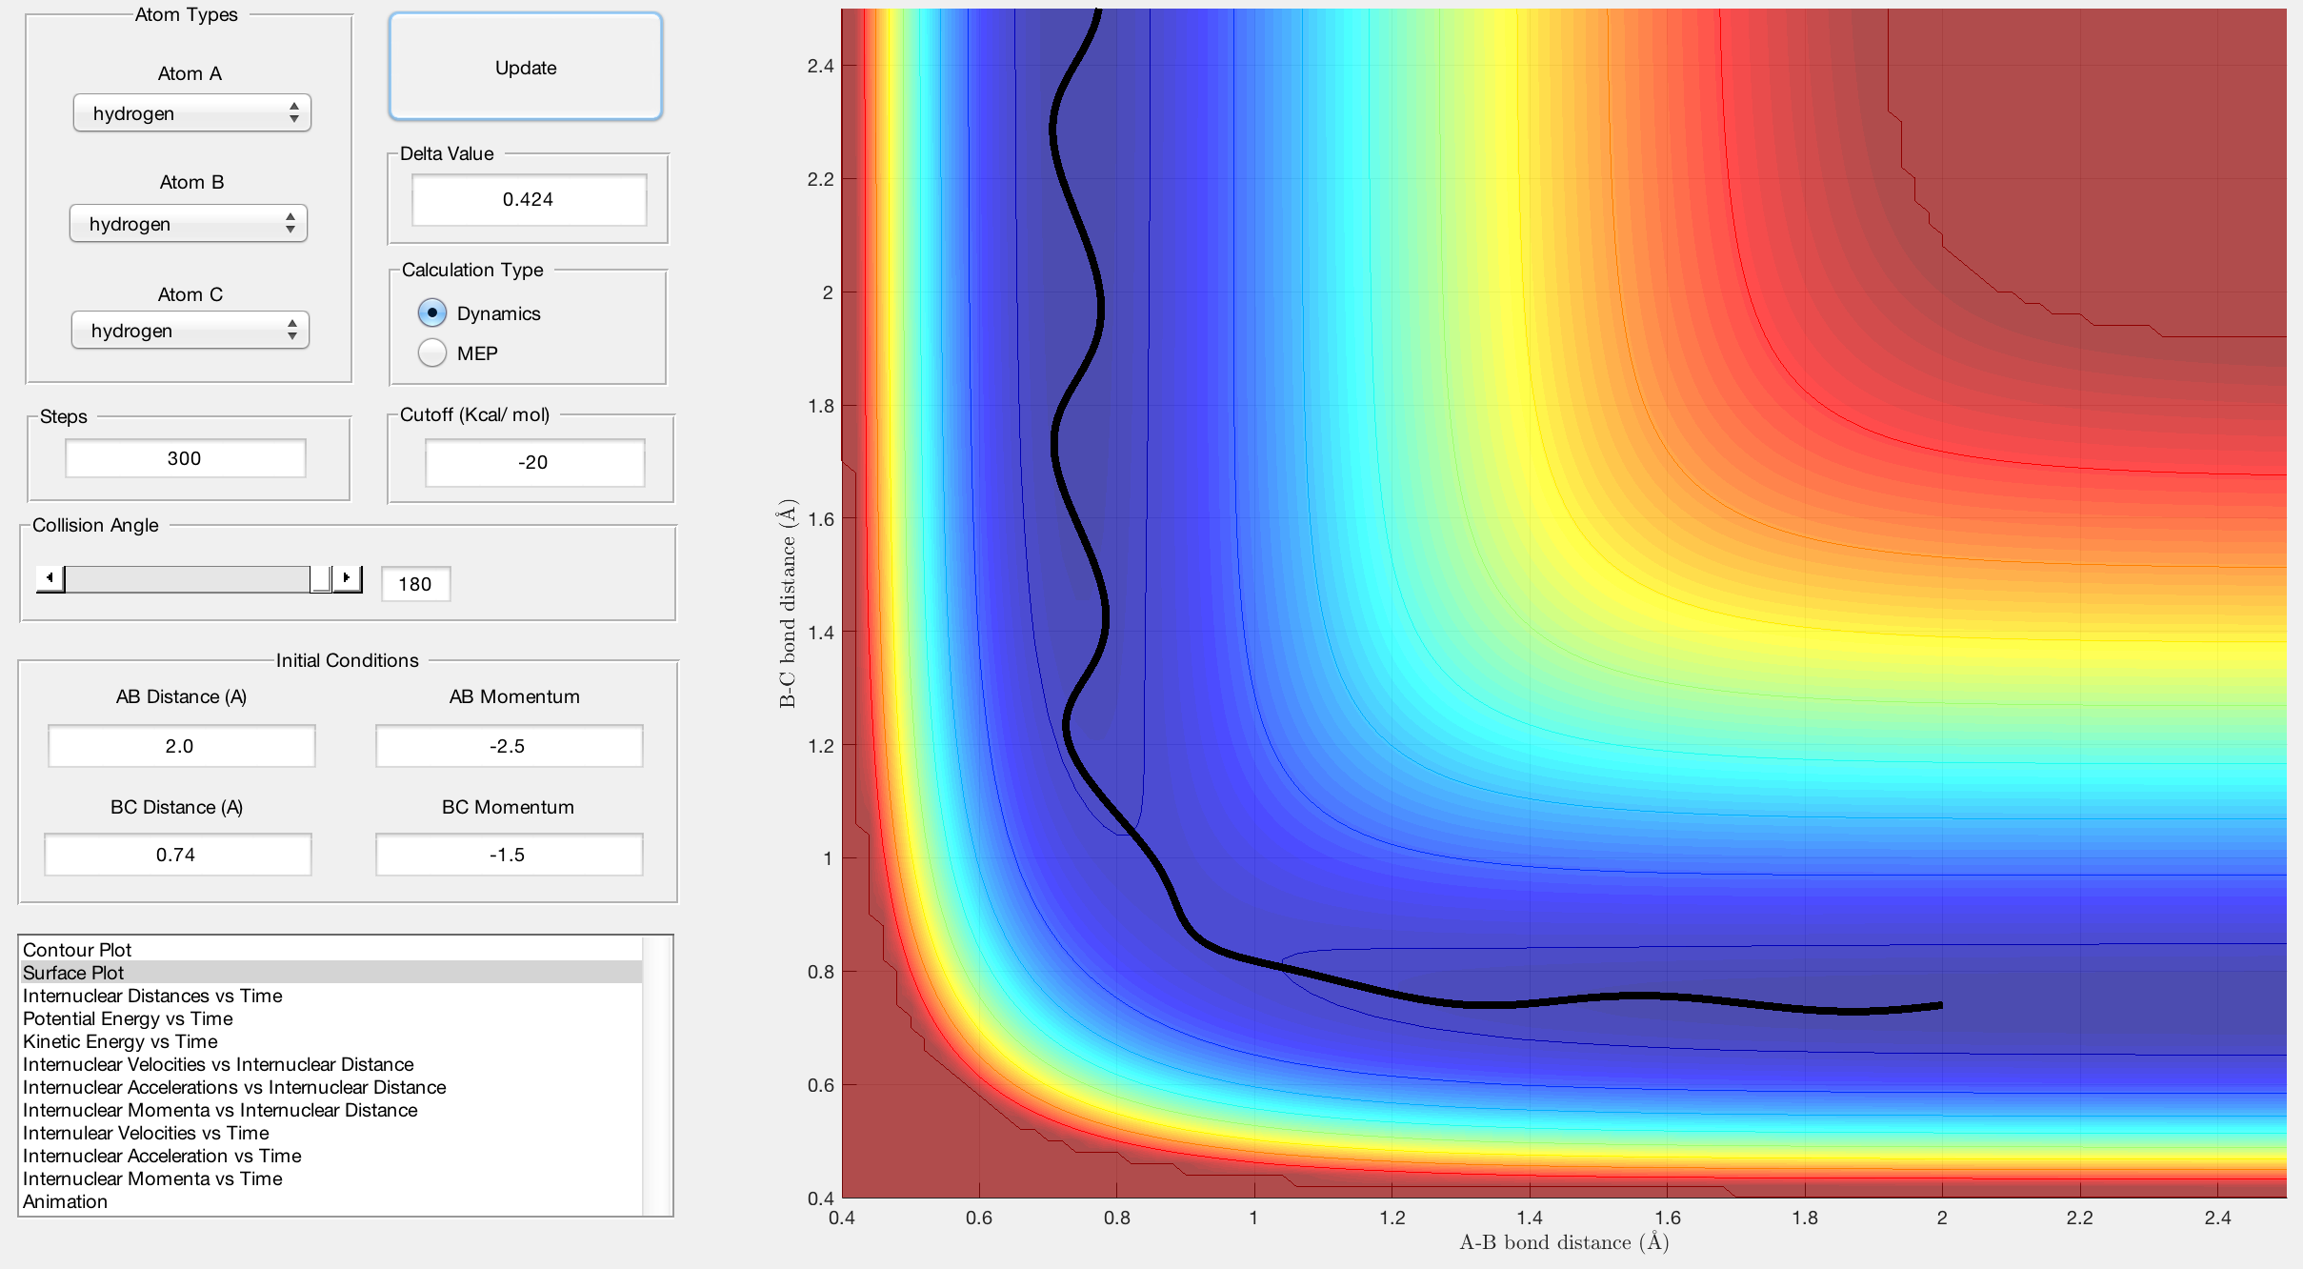Choose Contour Plot from the list

pyautogui.click(x=77, y=950)
